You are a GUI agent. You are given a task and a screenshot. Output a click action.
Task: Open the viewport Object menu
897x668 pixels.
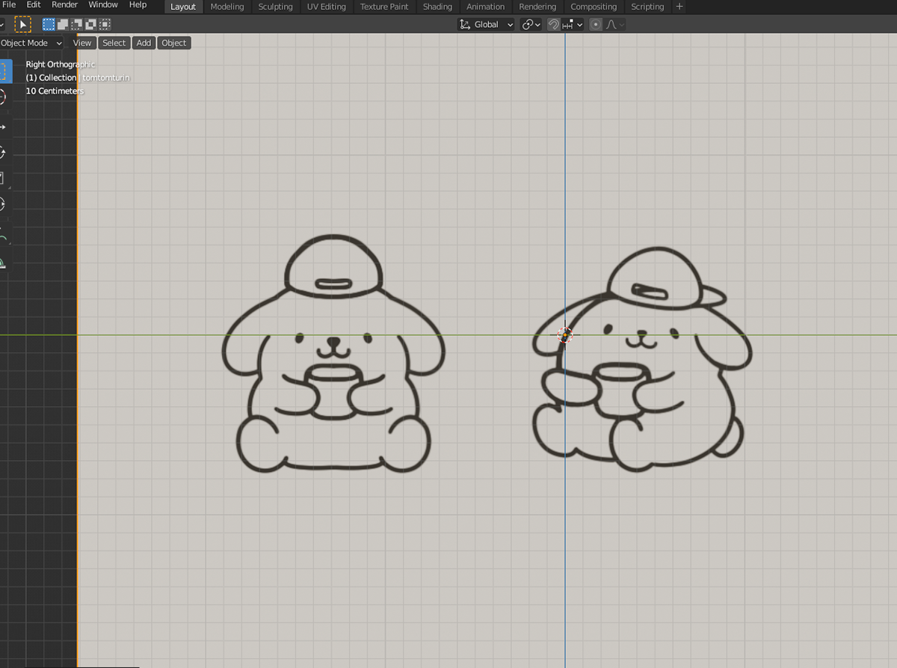tap(174, 43)
